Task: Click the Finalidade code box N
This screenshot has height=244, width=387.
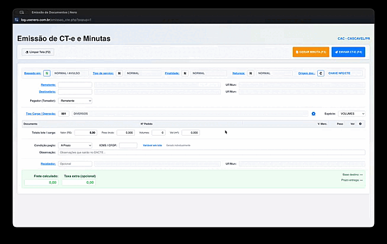Action: 185,73
